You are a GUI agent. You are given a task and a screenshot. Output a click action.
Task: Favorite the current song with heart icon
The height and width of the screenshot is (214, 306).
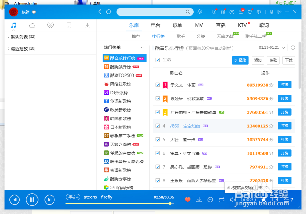pyautogui.click(x=187, y=199)
